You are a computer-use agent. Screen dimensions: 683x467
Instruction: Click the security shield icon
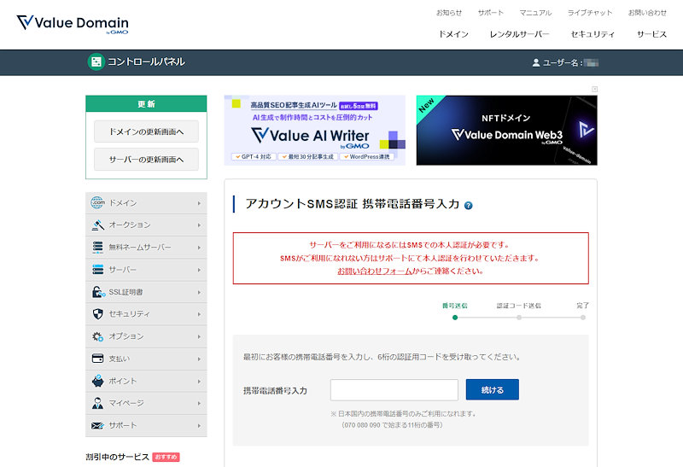[x=97, y=314]
